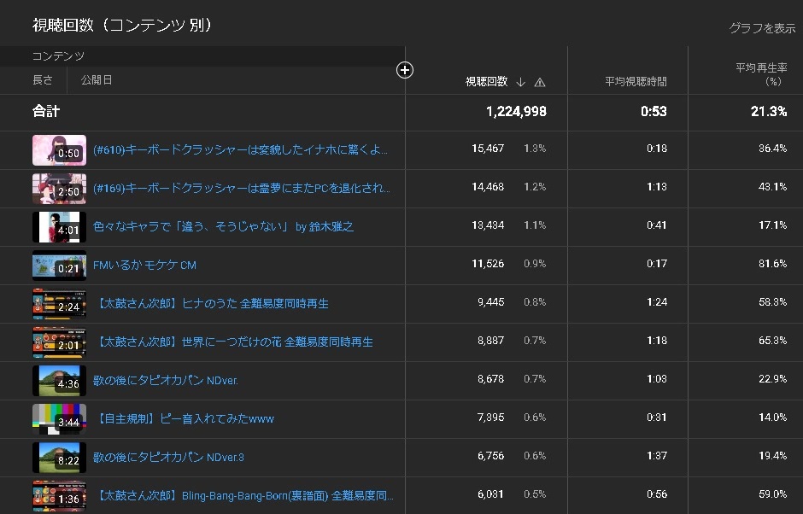The height and width of the screenshot is (514, 803).
Task: Click the 4:01 video thumbnail
Action: tap(59, 226)
